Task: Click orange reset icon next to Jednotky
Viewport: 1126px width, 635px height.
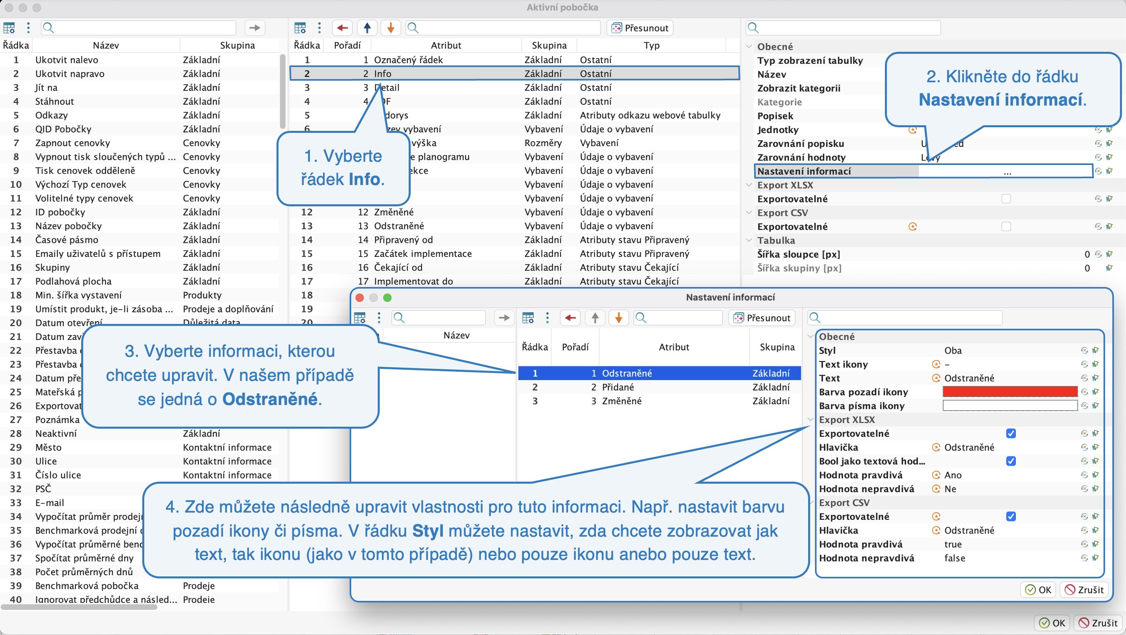Action: click(x=912, y=130)
